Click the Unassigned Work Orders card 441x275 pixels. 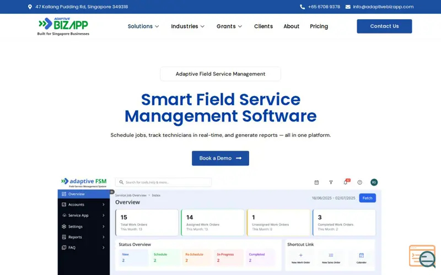(278, 223)
